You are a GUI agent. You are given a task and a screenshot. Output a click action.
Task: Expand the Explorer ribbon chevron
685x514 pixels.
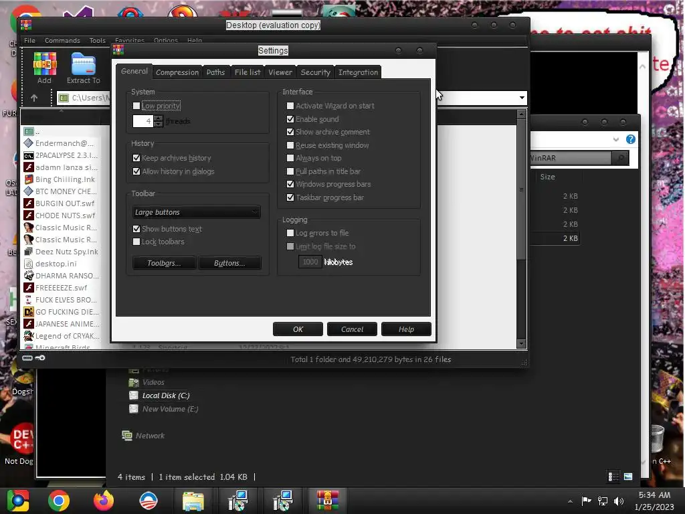coord(615,139)
